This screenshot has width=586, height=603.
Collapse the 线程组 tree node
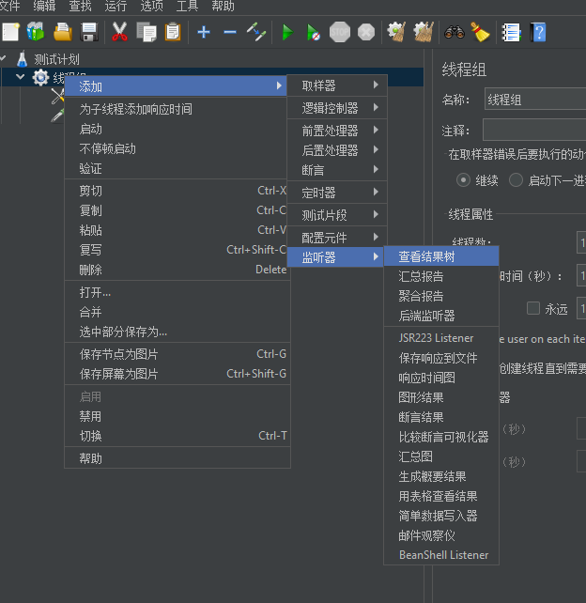click(x=20, y=77)
